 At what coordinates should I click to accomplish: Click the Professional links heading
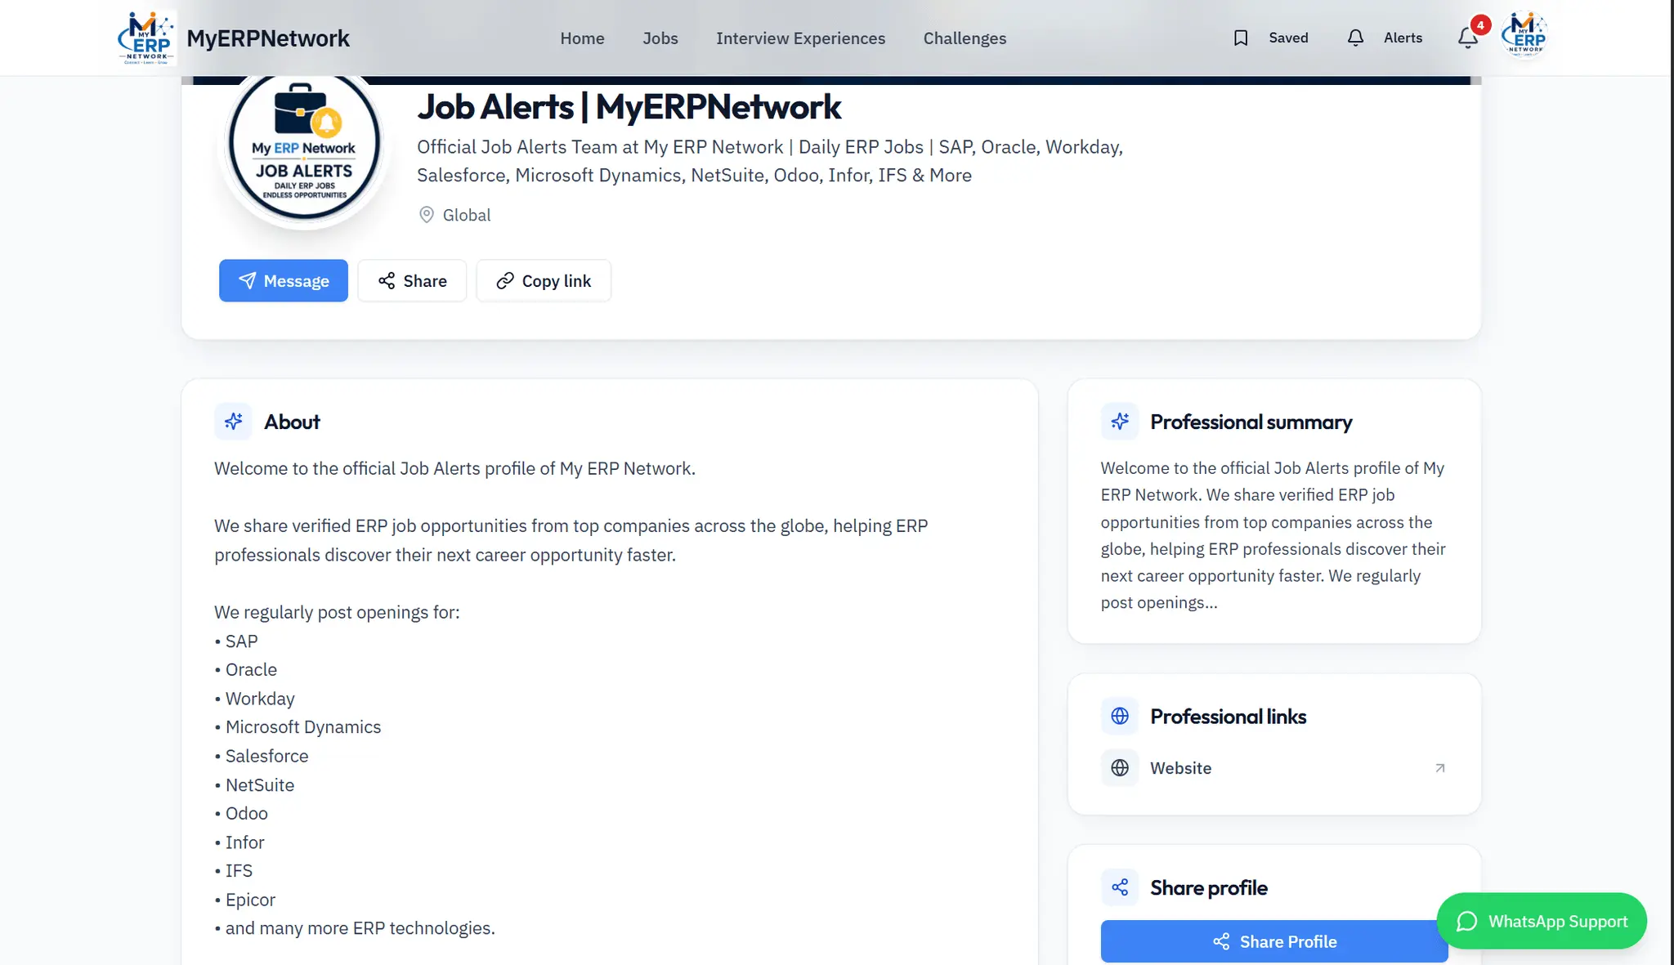[1228, 717]
